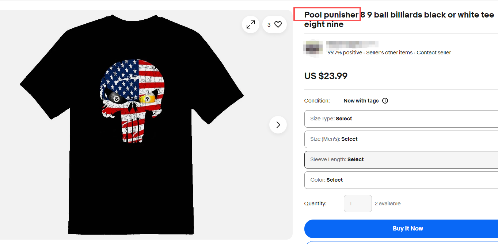The image size is (498, 244).
Task: View Seller's other items
Action: click(x=389, y=53)
